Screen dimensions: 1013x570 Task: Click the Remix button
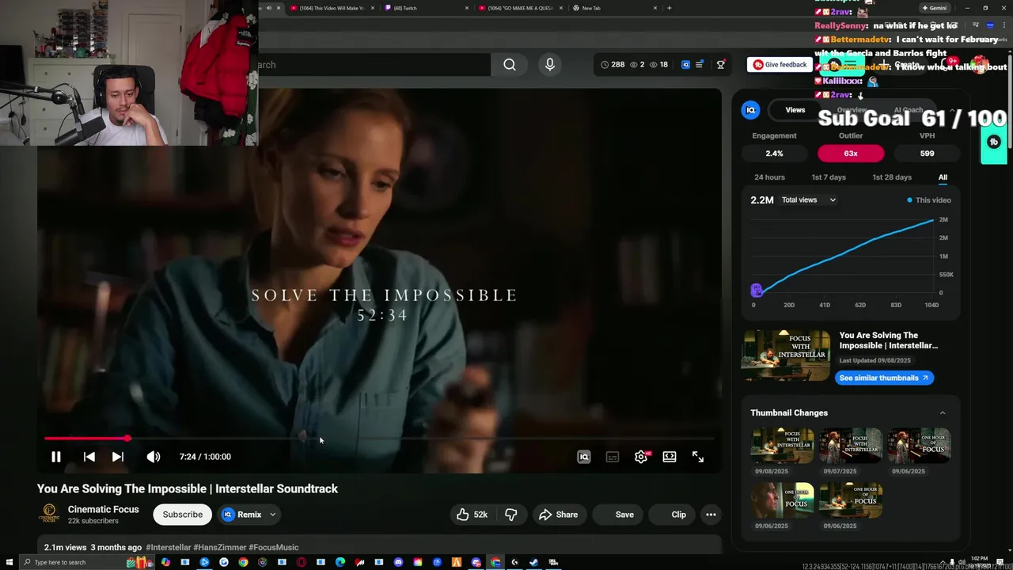[x=241, y=515]
